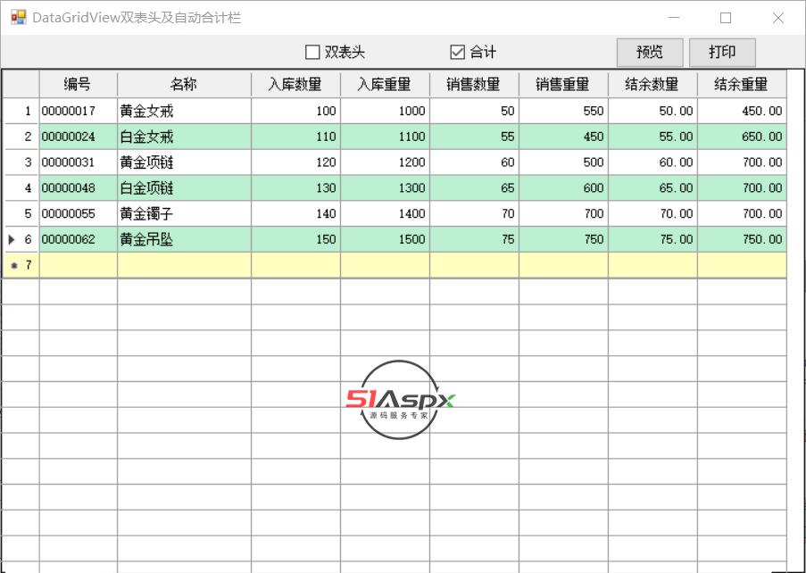Click the 结余数量 column header

652,84
